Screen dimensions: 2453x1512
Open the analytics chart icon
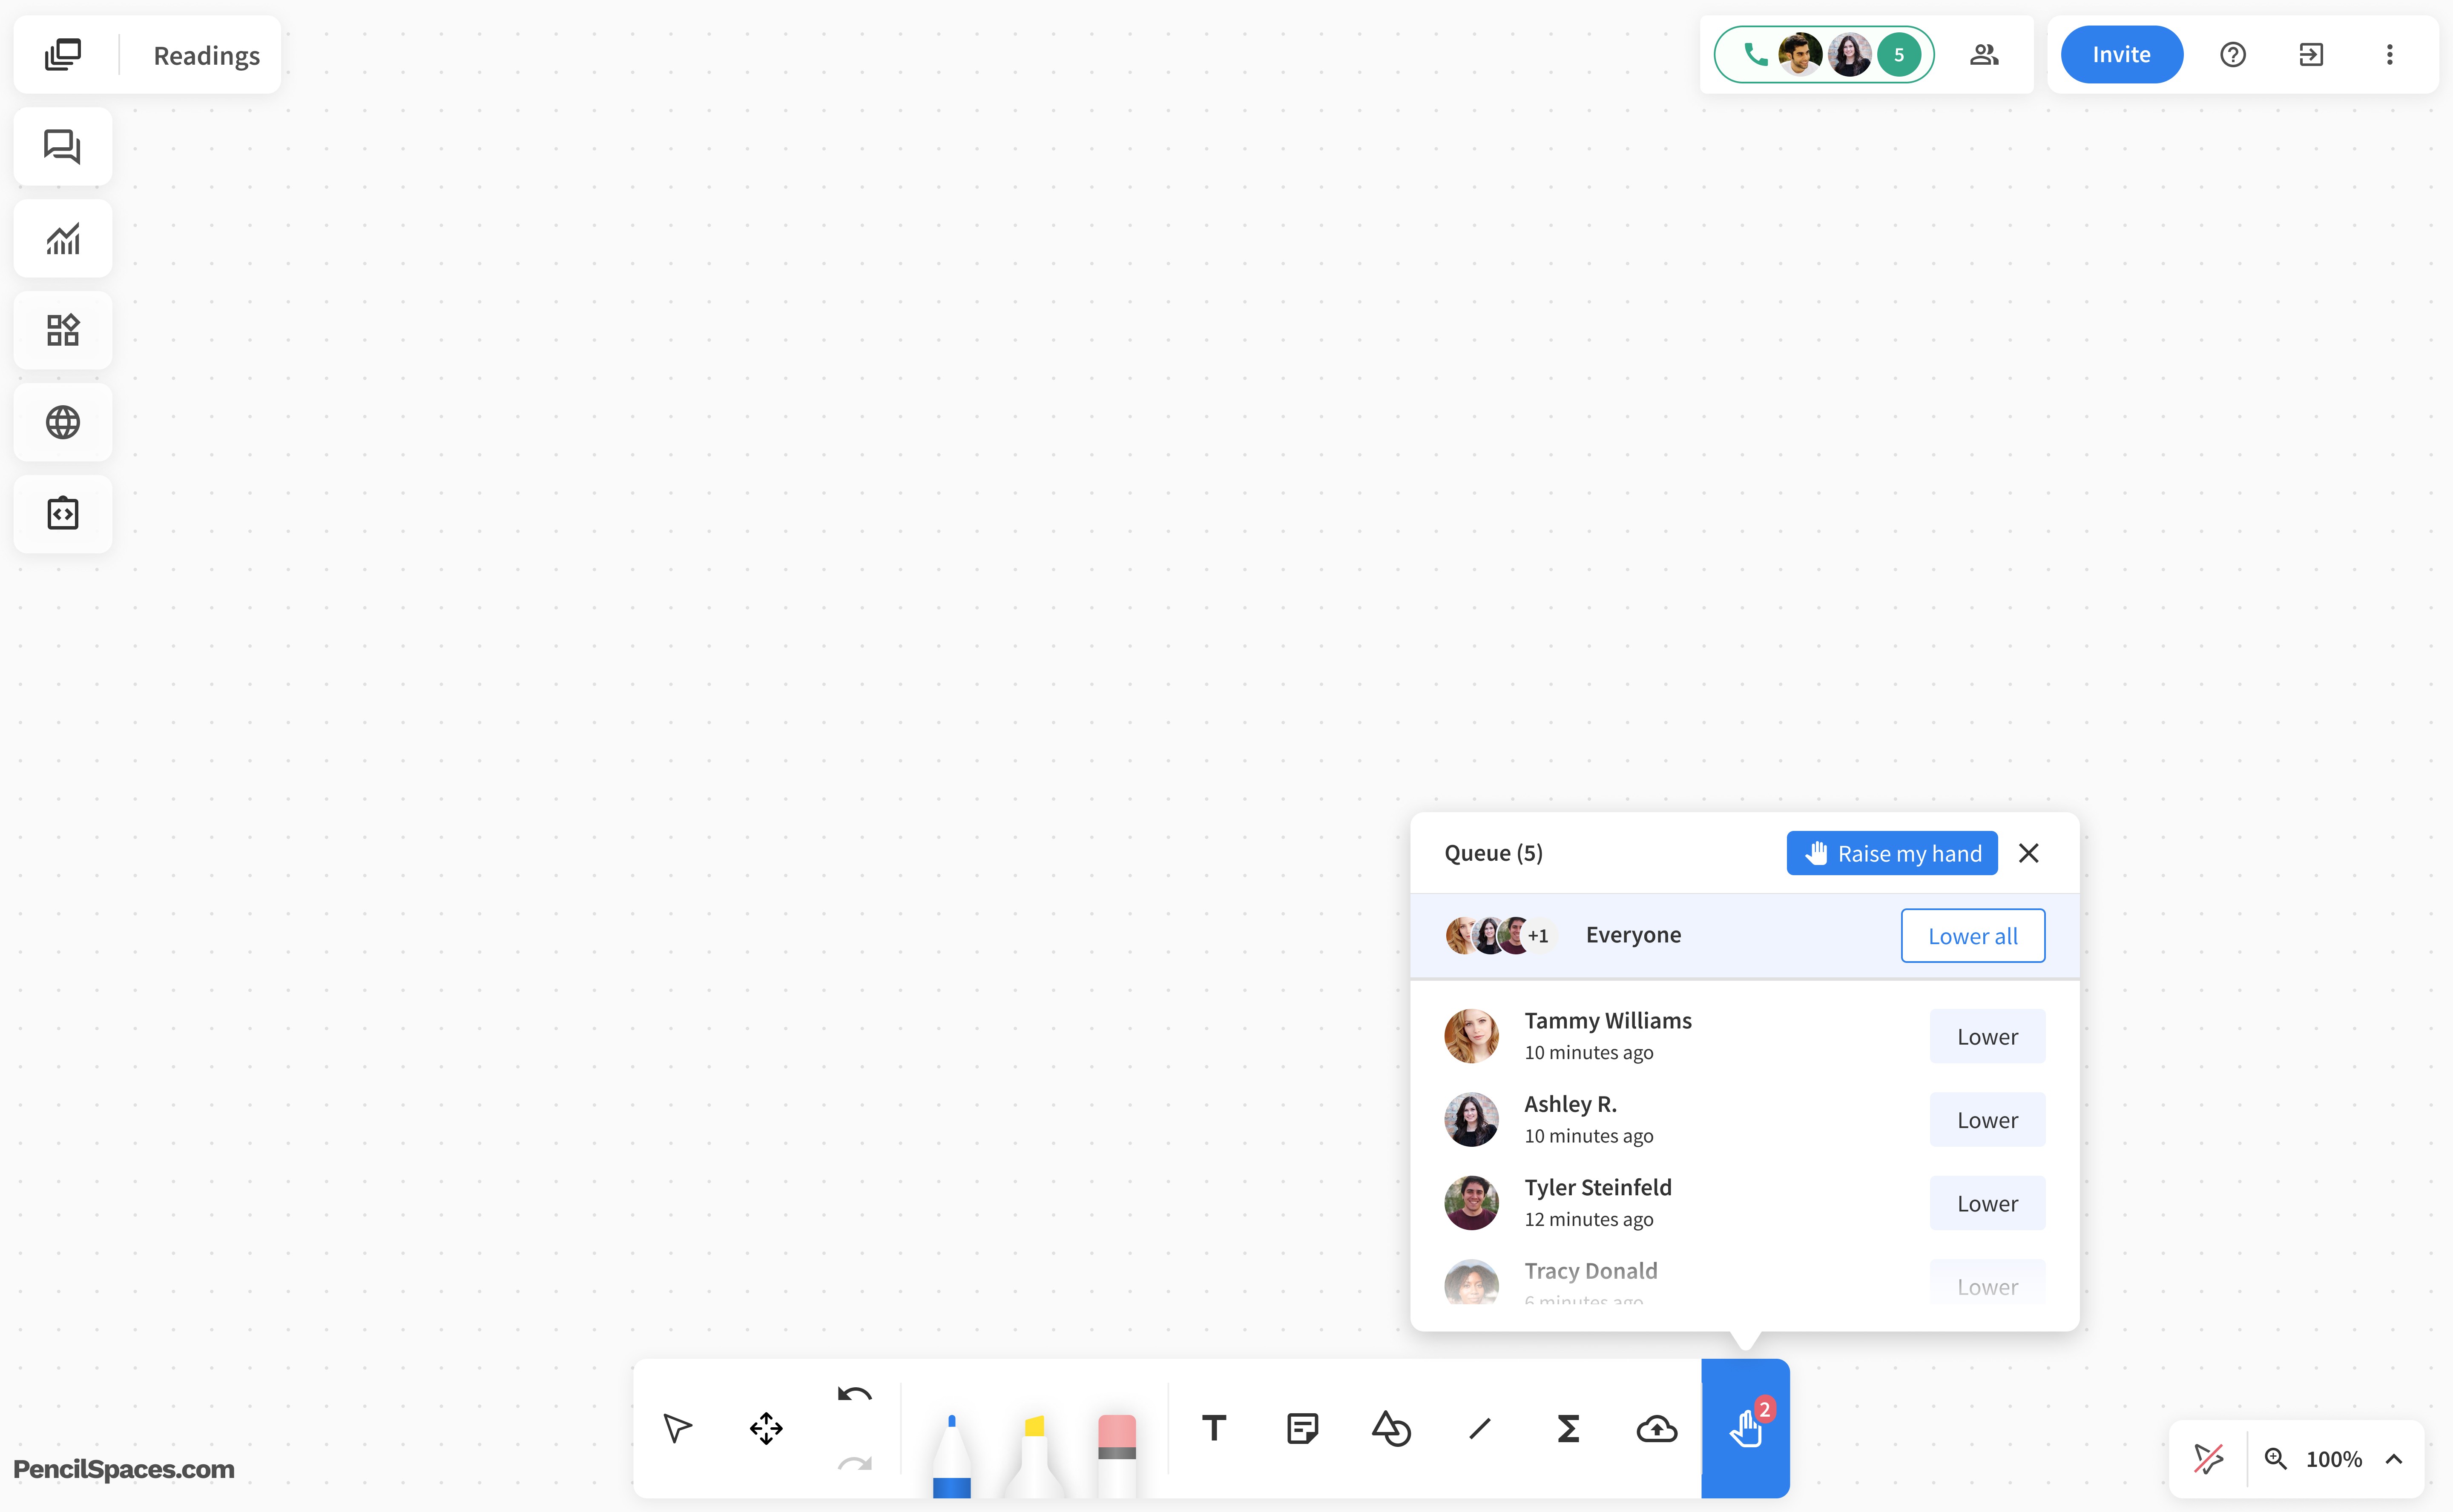coord(62,239)
